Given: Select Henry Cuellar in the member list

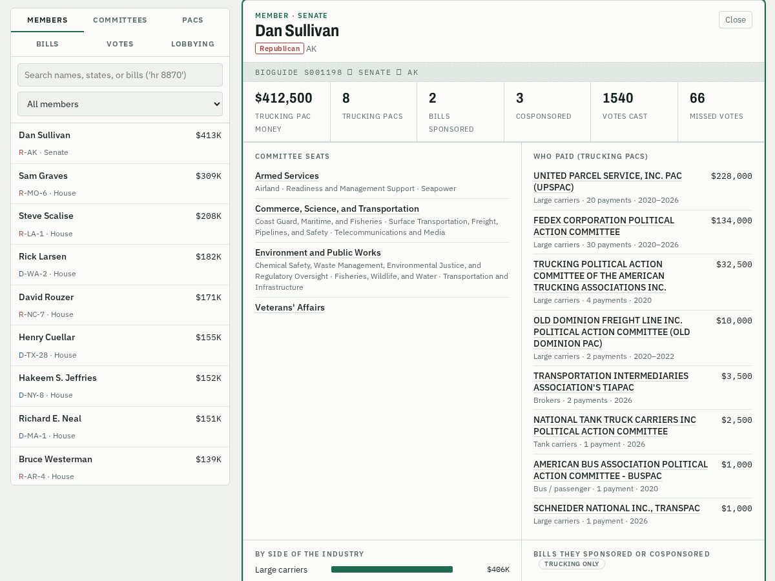Looking at the screenshot, I should (x=120, y=345).
